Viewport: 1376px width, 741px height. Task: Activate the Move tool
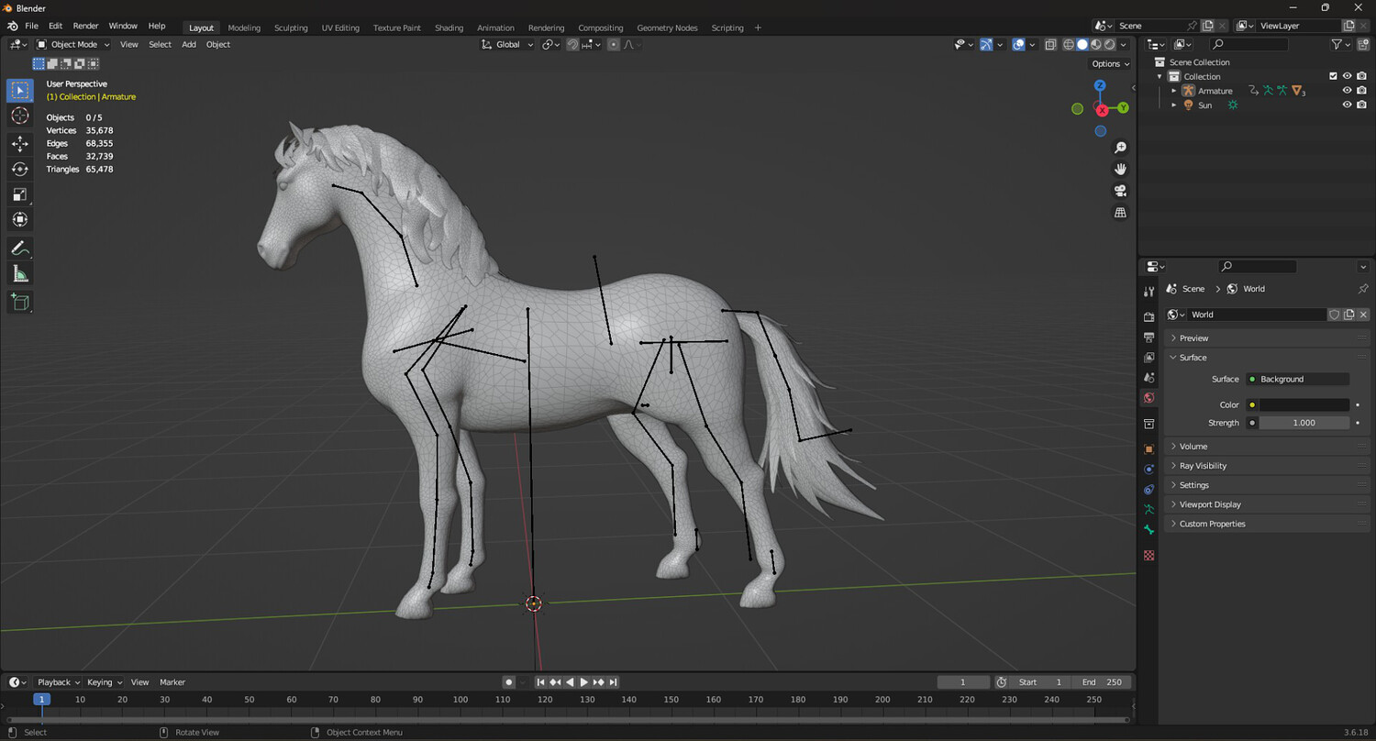tap(20, 143)
